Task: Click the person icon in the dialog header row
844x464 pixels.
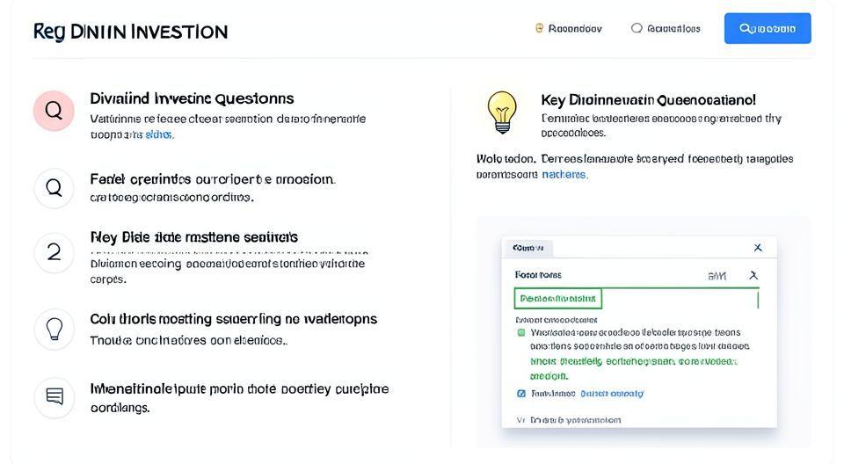Action: point(753,275)
